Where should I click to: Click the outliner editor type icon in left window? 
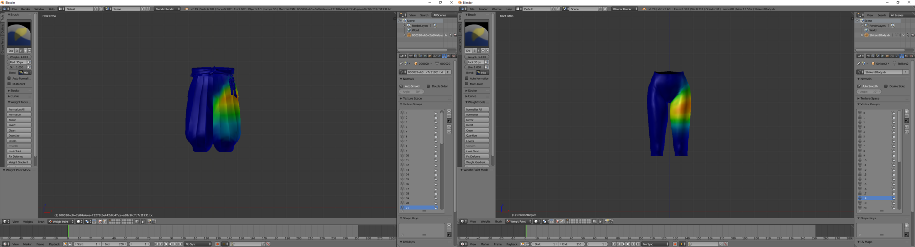(403, 15)
